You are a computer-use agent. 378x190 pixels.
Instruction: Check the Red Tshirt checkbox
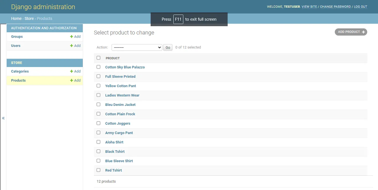pyautogui.click(x=98, y=170)
